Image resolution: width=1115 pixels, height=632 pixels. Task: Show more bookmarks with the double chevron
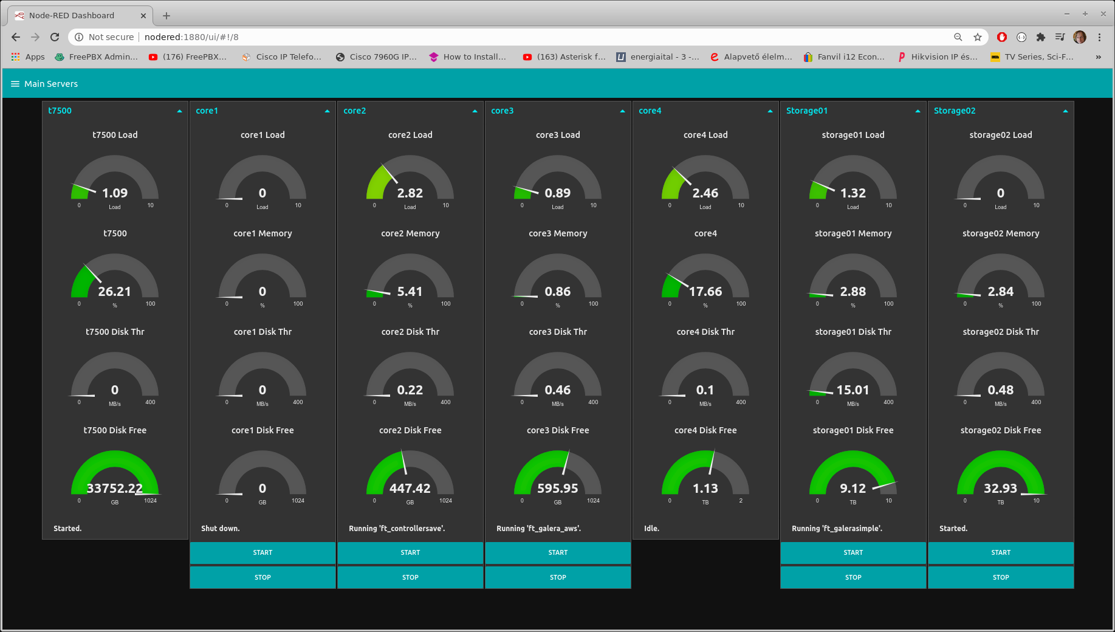click(1099, 57)
